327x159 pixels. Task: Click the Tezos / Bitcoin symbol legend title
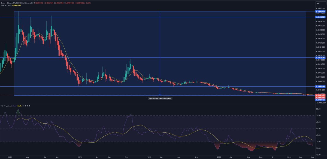[17, 3]
